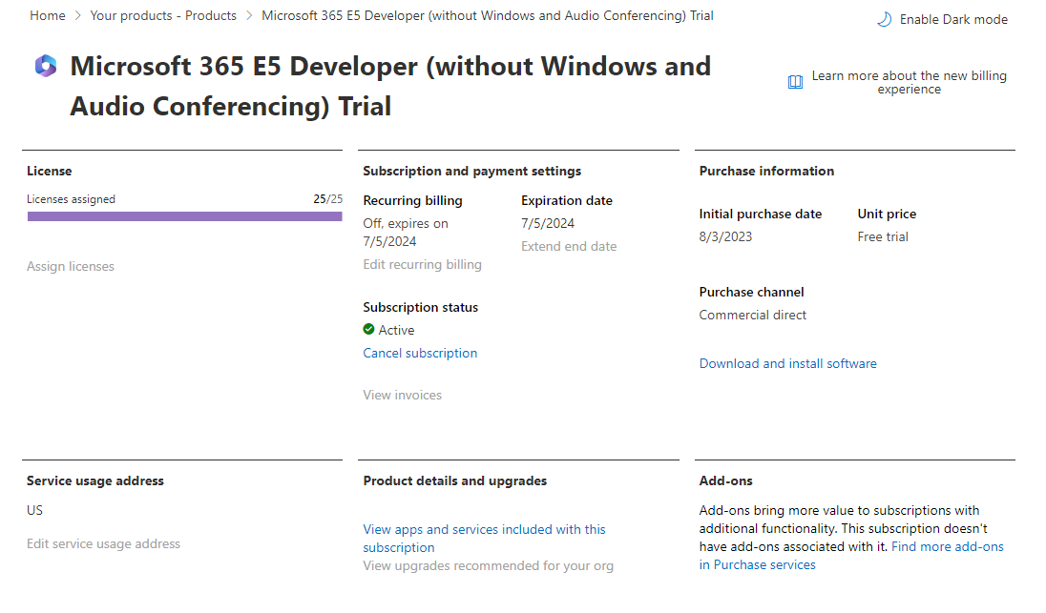Open View invoices
This screenshot has height=613, width=1046.
(x=402, y=395)
